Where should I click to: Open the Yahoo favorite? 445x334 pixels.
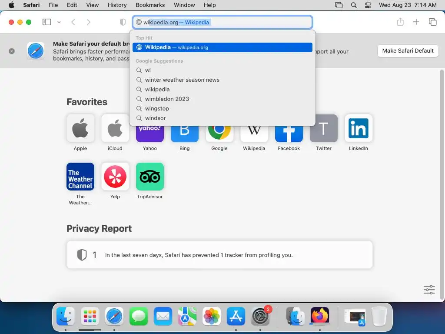click(x=150, y=134)
